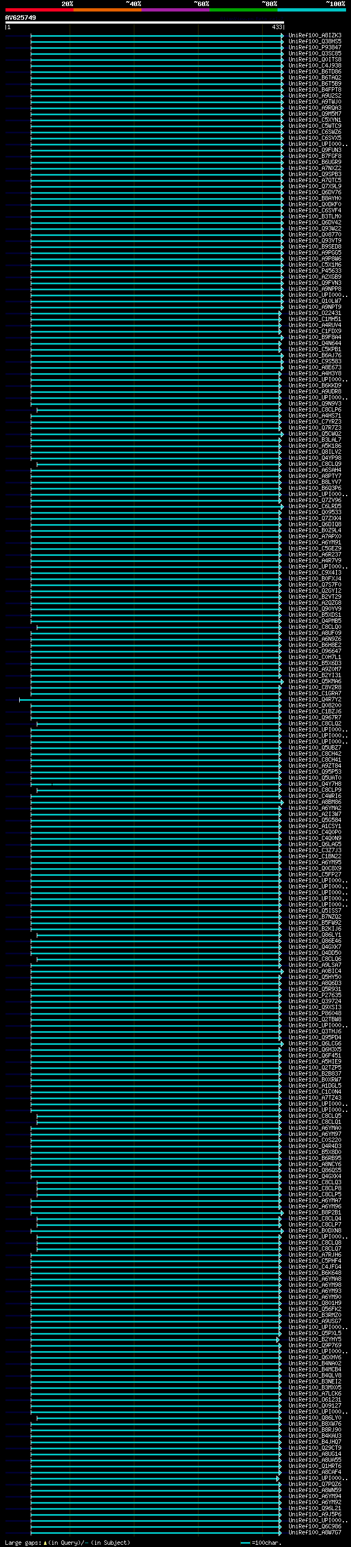Select label UniRef100_B6TD86
Viewport: 351px width, 1547px height.
315,71
